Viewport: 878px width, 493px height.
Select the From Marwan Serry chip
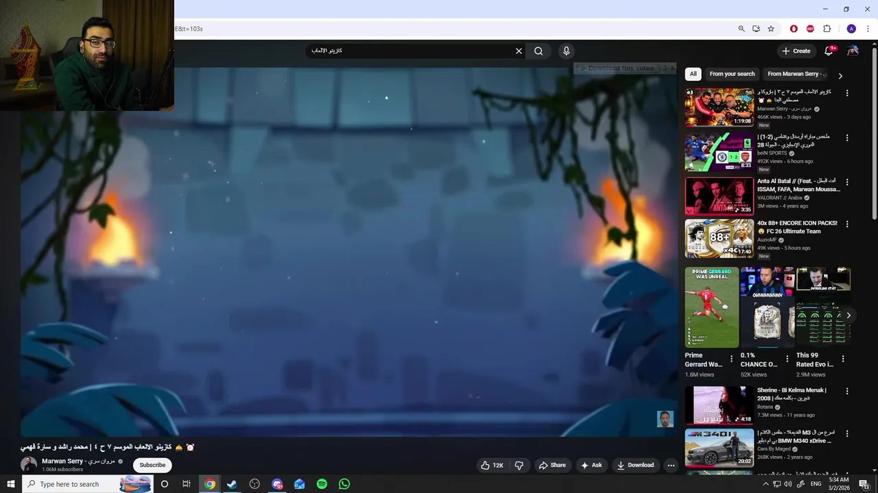(796, 74)
